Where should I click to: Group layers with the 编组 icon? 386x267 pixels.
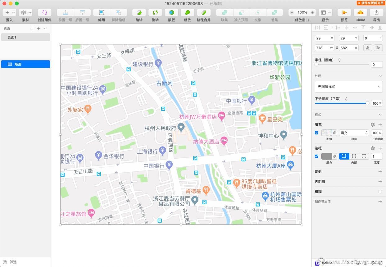point(102,12)
